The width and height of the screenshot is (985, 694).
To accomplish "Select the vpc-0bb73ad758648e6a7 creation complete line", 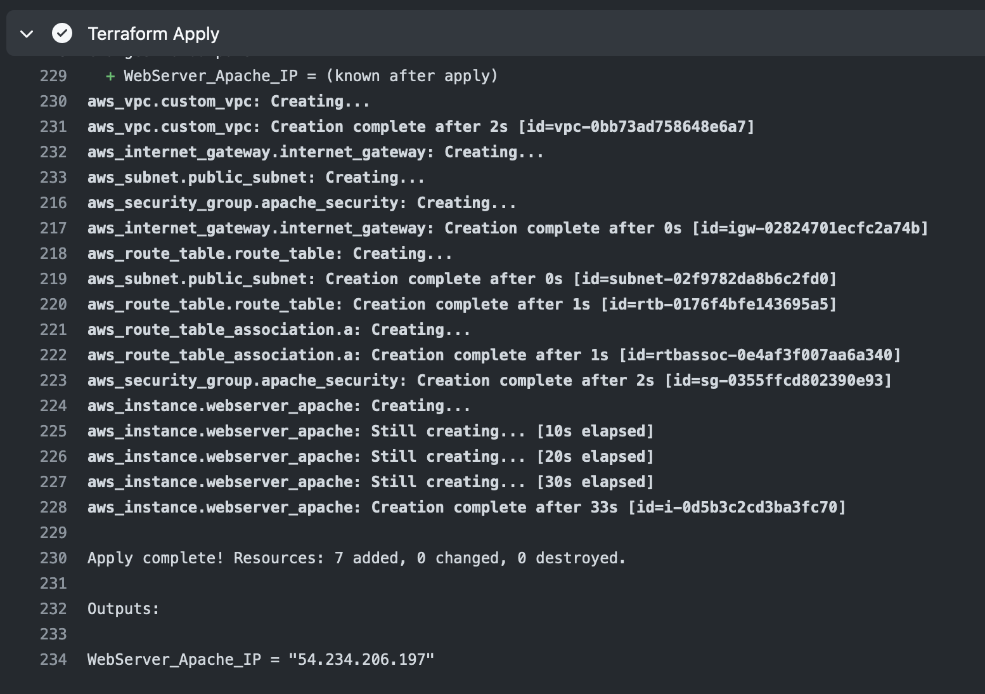I will tap(422, 127).
